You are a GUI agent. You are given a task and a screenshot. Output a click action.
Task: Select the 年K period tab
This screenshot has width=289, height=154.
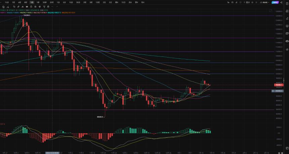(143, 2)
